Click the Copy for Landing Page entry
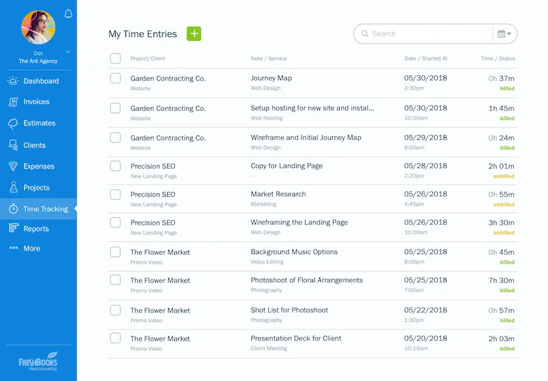The image size is (548, 381). click(286, 166)
